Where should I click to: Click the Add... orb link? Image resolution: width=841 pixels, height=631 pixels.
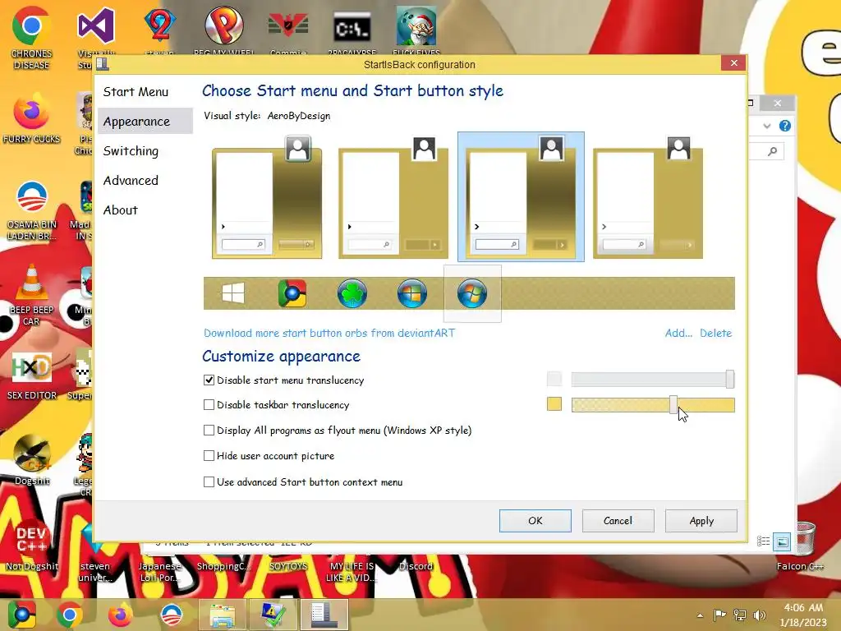click(678, 334)
